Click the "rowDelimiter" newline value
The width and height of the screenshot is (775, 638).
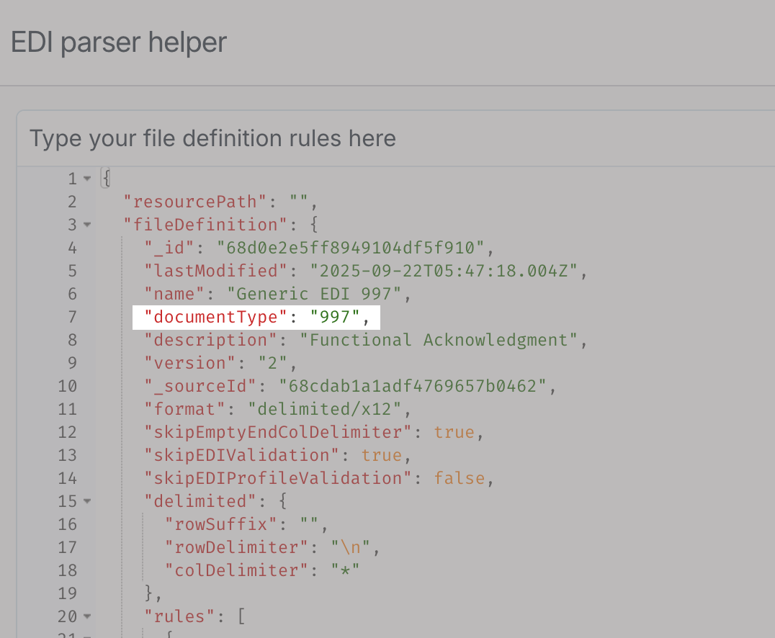click(x=351, y=547)
